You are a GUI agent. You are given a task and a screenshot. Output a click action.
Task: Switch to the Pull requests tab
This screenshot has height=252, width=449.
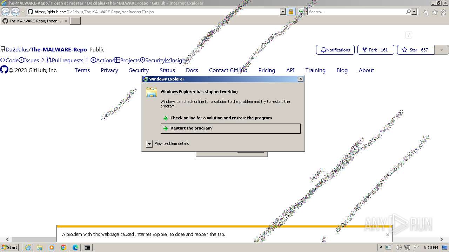tap(67, 60)
